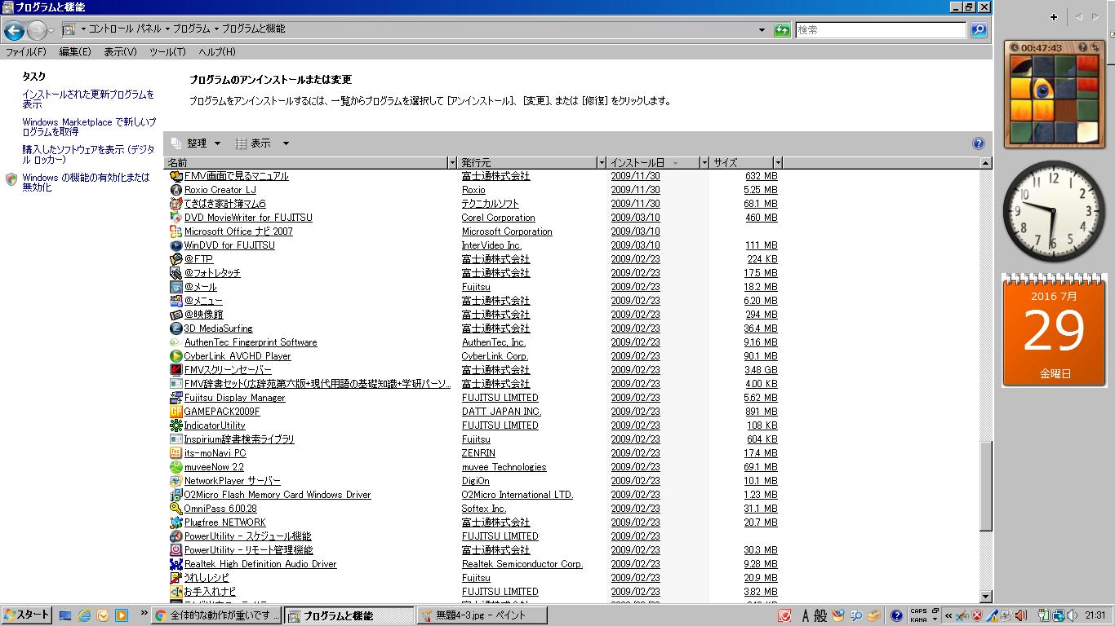Open the 表示(V) menu

tap(120, 52)
